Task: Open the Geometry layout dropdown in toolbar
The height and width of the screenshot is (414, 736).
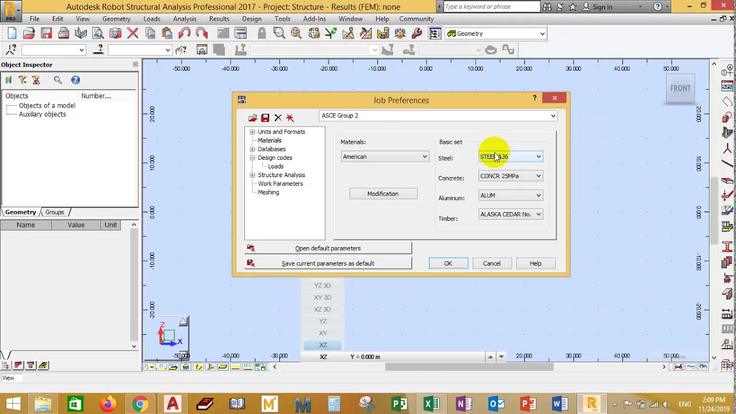Action: (x=496, y=33)
